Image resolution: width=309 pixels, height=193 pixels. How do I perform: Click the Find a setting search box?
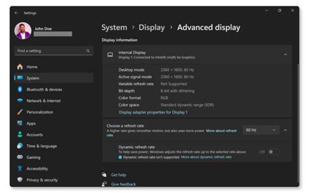[x=54, y=51]
